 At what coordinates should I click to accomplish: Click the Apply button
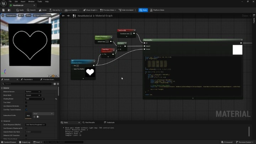coord(20,10)
